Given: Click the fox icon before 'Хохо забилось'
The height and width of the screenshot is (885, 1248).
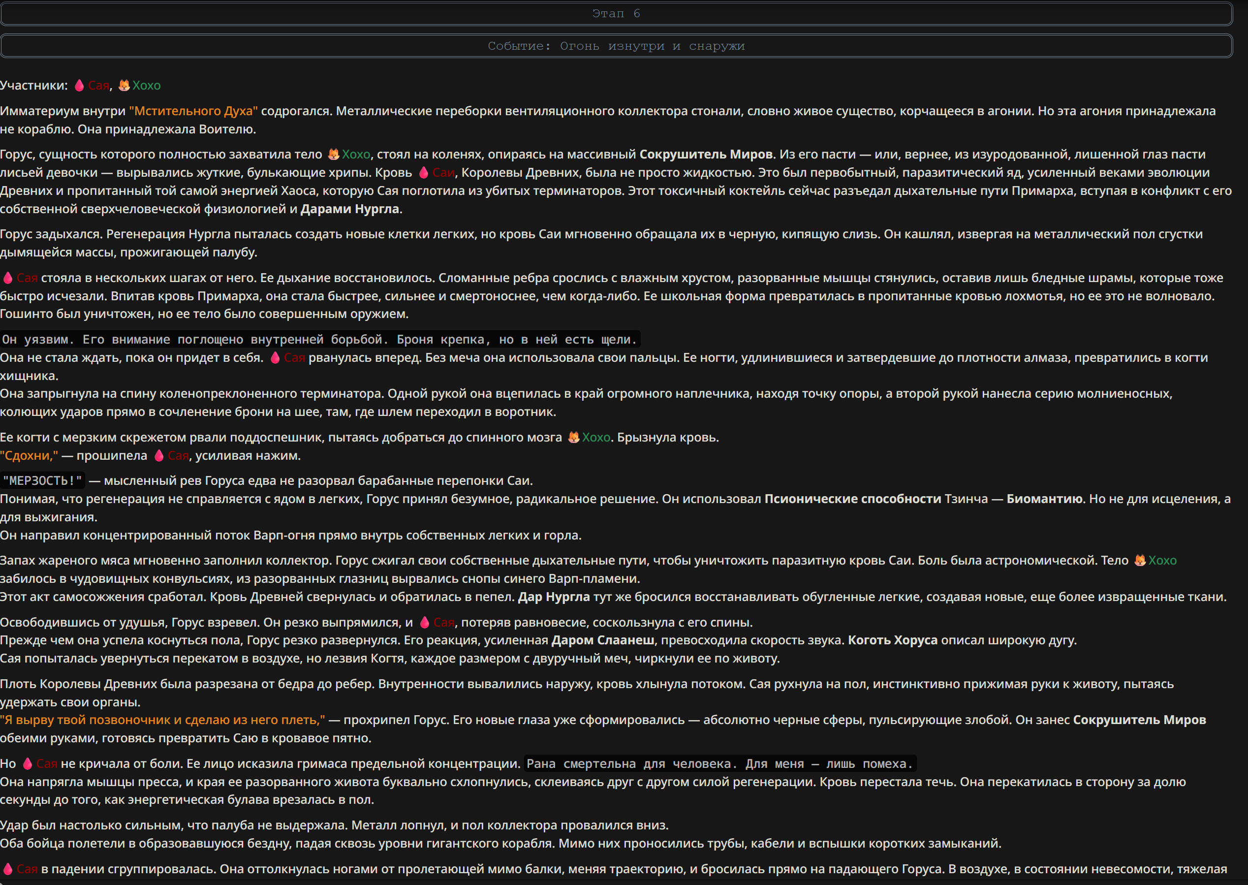Looking at the screenshot, I should point(1140,561).
